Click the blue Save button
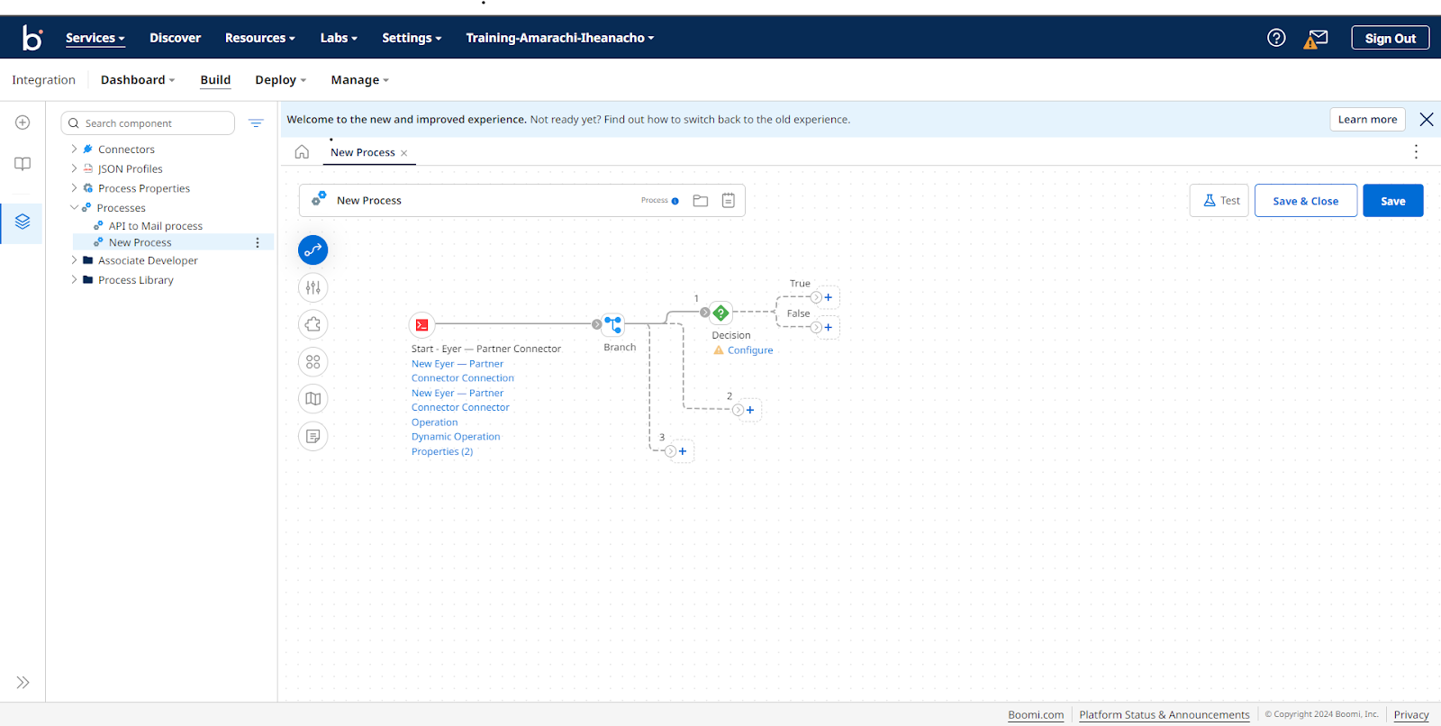The width and height of the screenshot is (1441, 726). (1393, 201)
